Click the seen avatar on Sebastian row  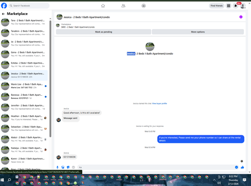pyautogui.click(x=45, y=129)
